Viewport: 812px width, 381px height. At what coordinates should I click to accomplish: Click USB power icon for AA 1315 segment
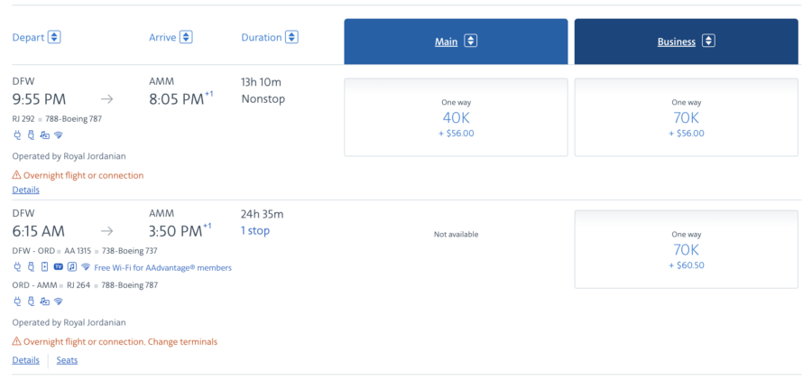point(31,267)
